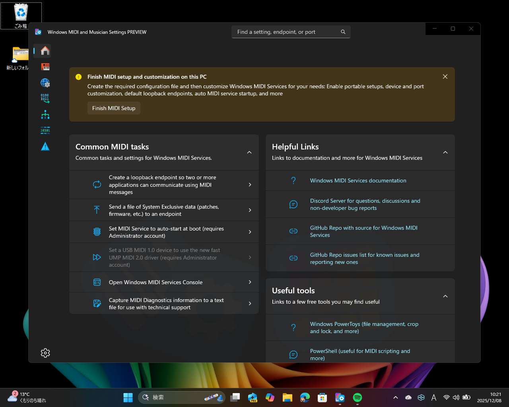This screenshot has height=407, width=509.
Task: Click the loopback endpoint circular arrows icon
Action: point(97,184)
